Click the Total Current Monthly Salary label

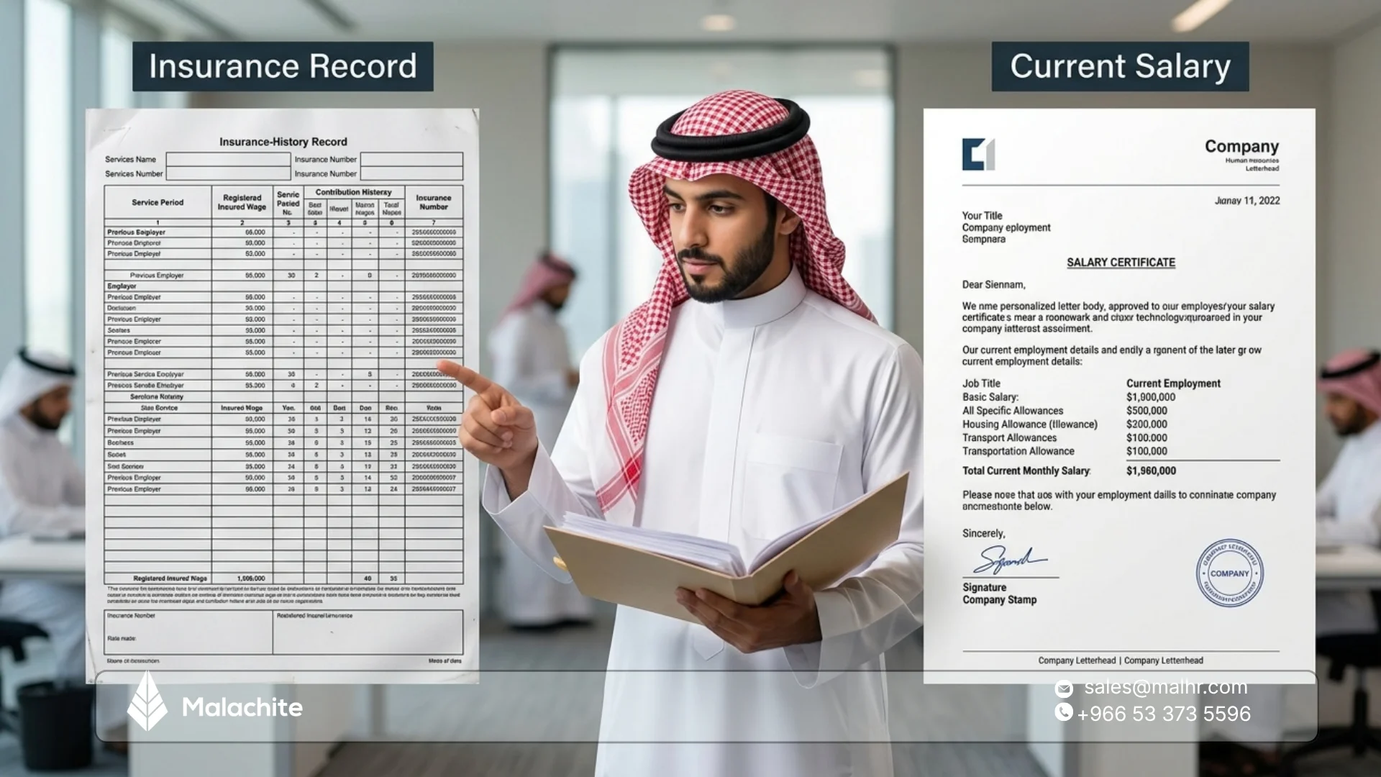click(x=1026, y=471)
